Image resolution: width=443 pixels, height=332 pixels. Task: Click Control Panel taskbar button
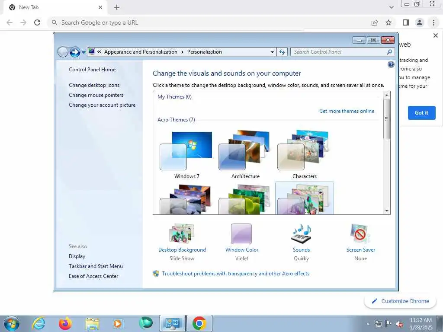tap(173, 323)
